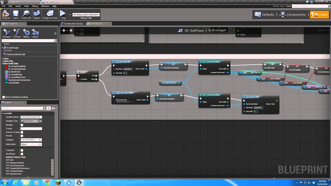331x186 pixels.
Task: Switch to Defaults mode
Action: pyautogui.click(x=264, y=14)
